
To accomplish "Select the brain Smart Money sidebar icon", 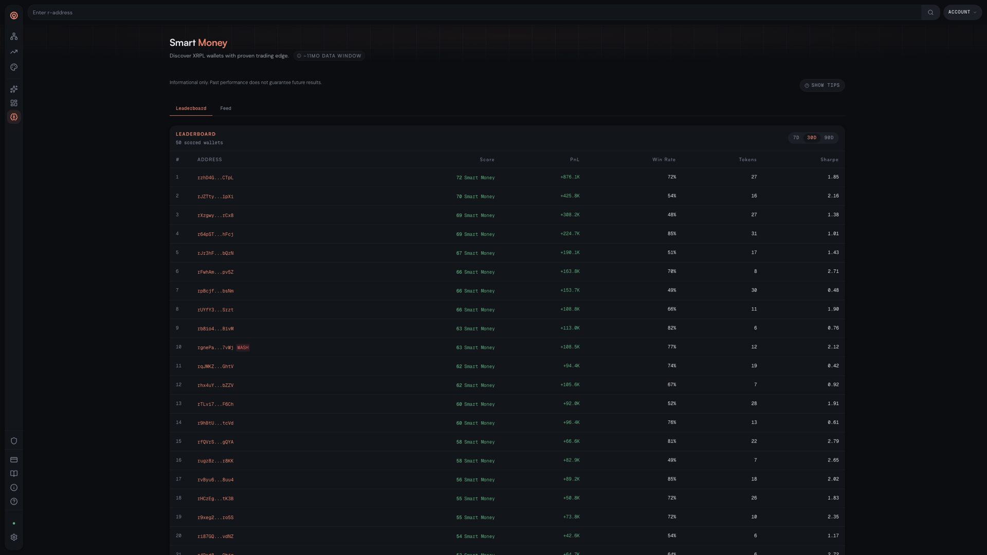I will point(14,117).
